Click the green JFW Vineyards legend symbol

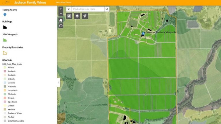(x=5, y=40)
